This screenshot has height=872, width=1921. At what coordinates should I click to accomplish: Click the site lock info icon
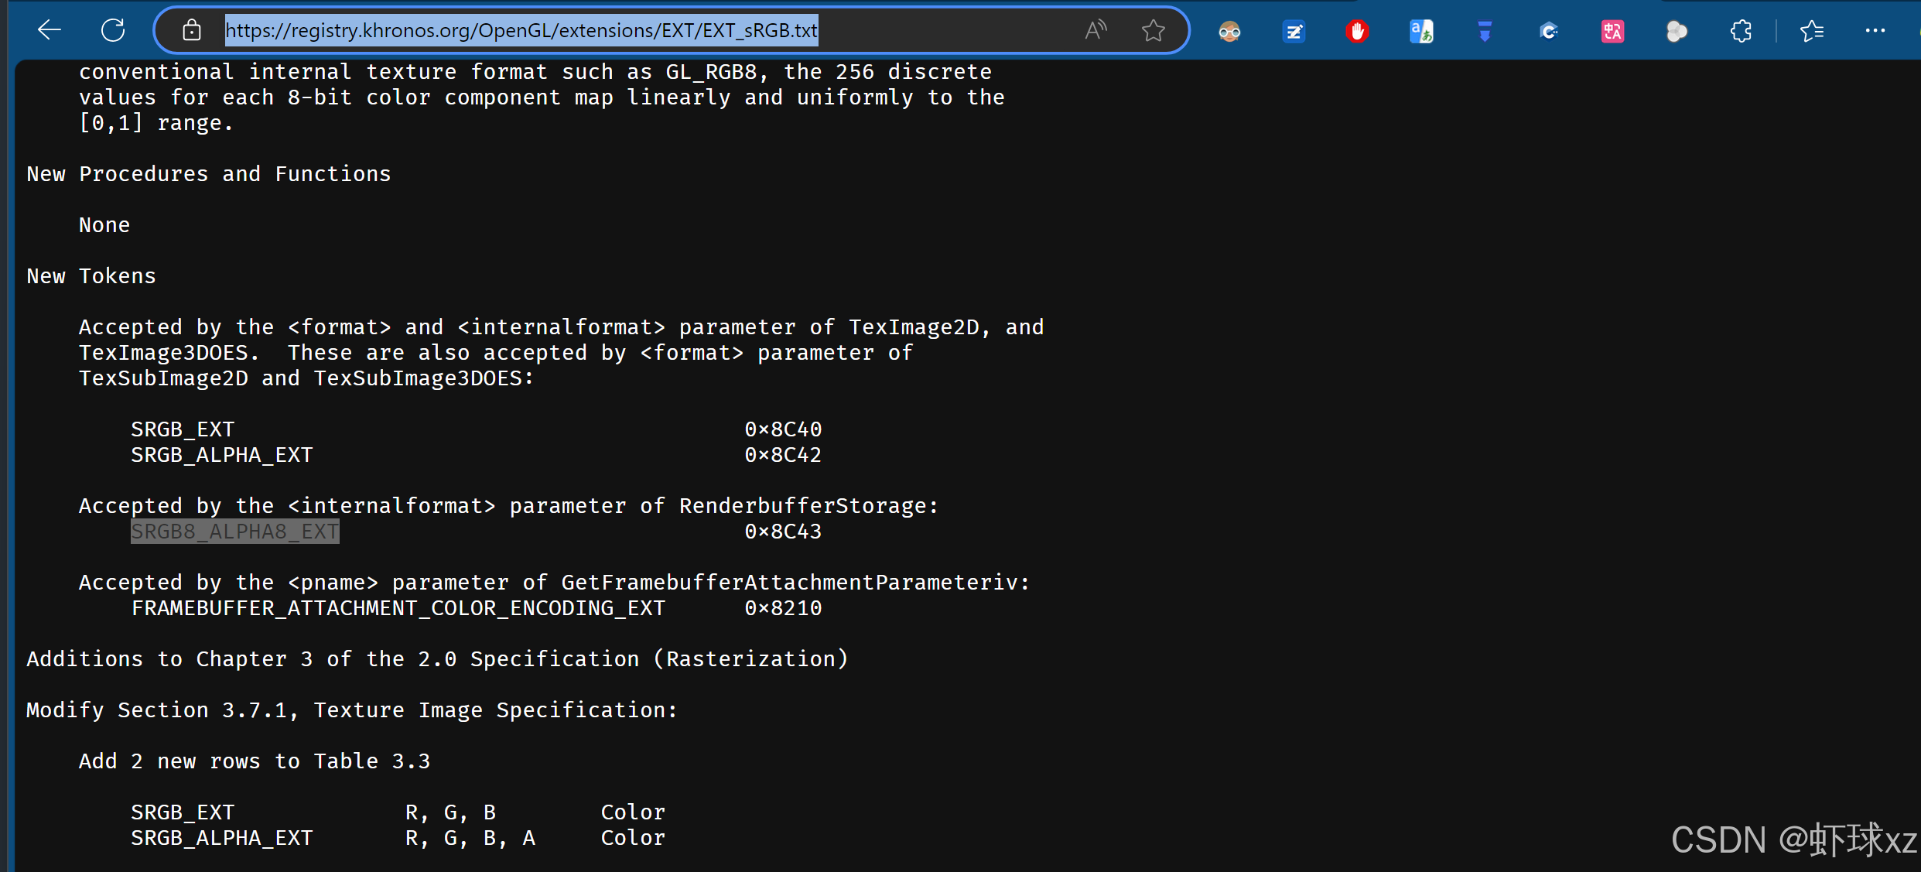point(191,30)
